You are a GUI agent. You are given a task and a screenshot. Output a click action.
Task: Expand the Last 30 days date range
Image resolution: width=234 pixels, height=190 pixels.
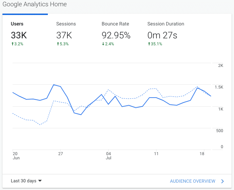[24, 181]
